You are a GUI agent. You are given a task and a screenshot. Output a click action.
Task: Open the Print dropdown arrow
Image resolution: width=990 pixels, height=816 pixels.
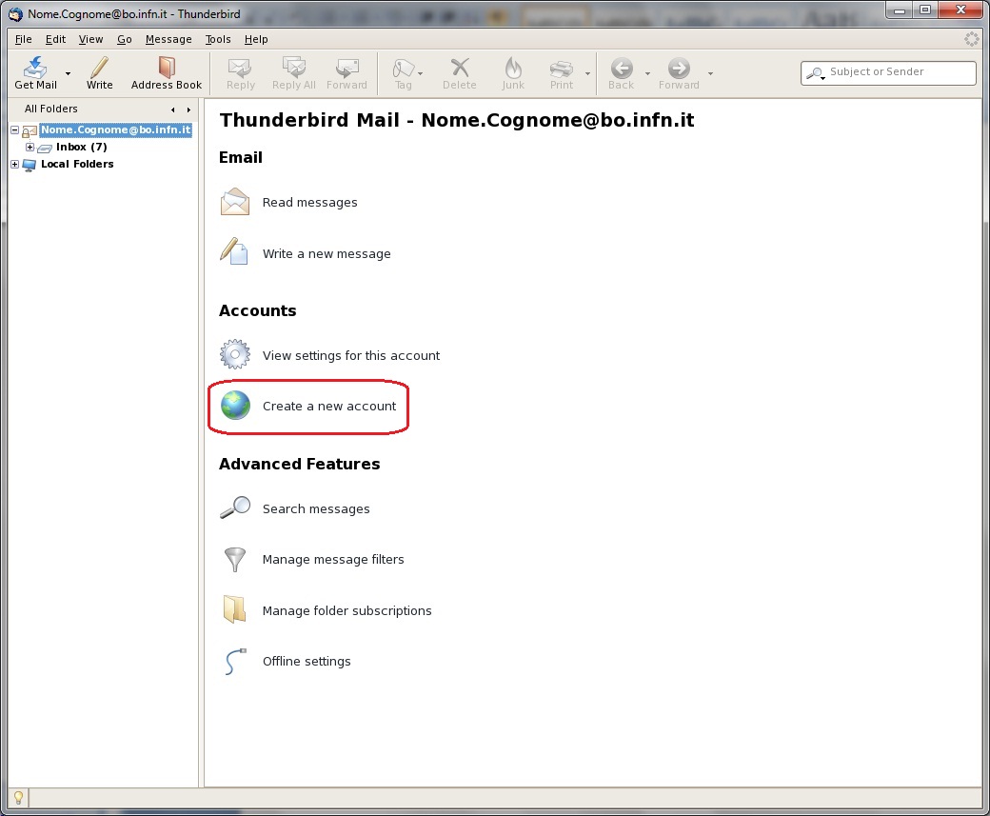(x=588, y=74)
